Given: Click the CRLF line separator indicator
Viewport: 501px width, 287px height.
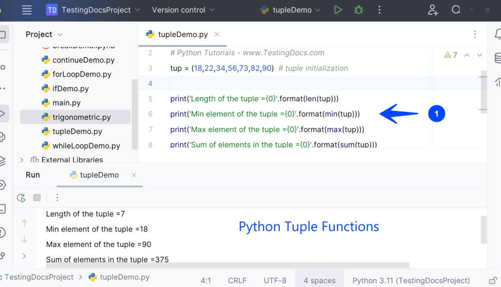Looking at the screenshot, I should [237, 281].
